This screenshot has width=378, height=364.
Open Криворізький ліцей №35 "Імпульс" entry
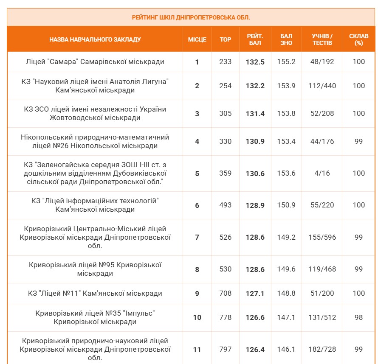[x=95, y=317]
